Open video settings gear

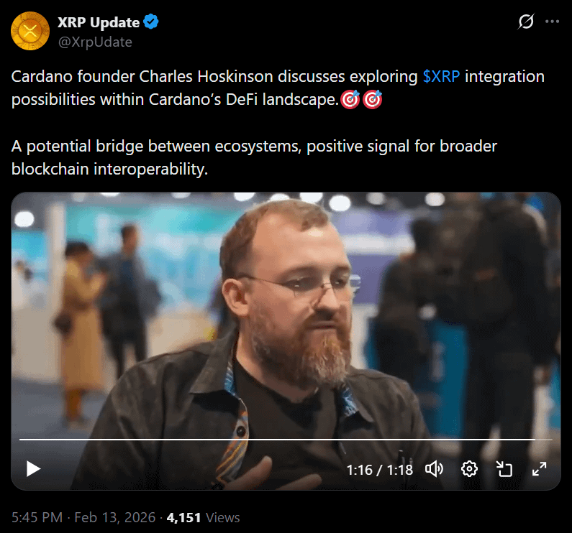pyautogui.click(x=469, y=469)
